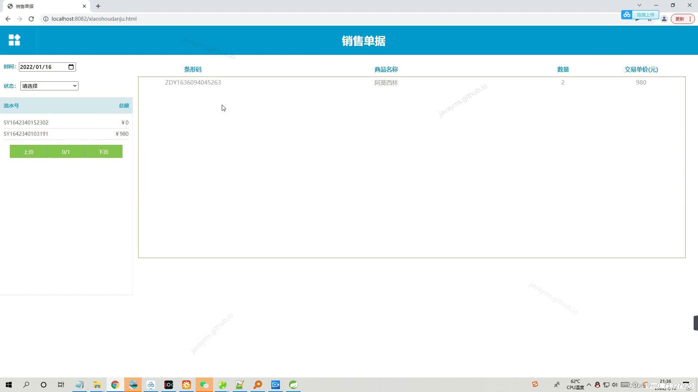Click the 上页 previous page button
Viewport: 698px width, 392px height.
(x=28, y=152)
